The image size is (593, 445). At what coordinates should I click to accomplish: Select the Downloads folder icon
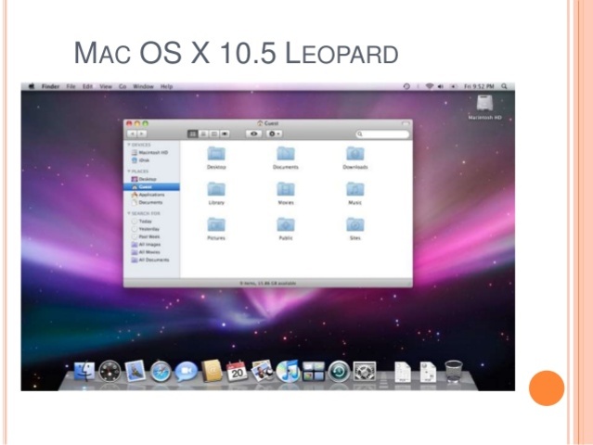(355, 154)
